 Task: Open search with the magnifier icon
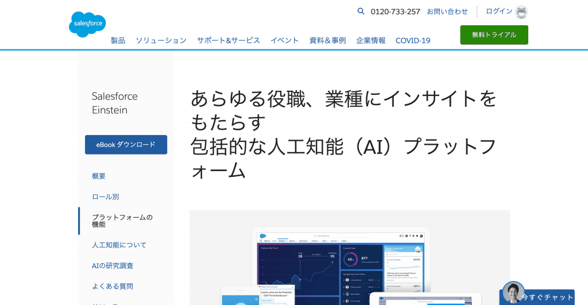(361, 11)
